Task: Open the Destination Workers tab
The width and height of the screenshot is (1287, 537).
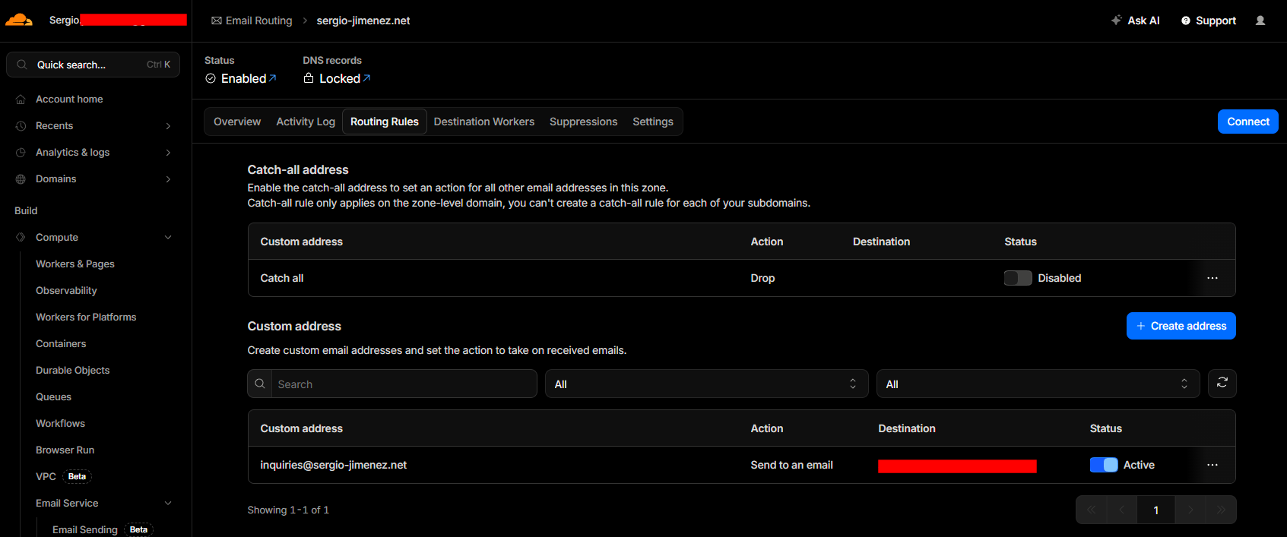Action: coord(484,122)
